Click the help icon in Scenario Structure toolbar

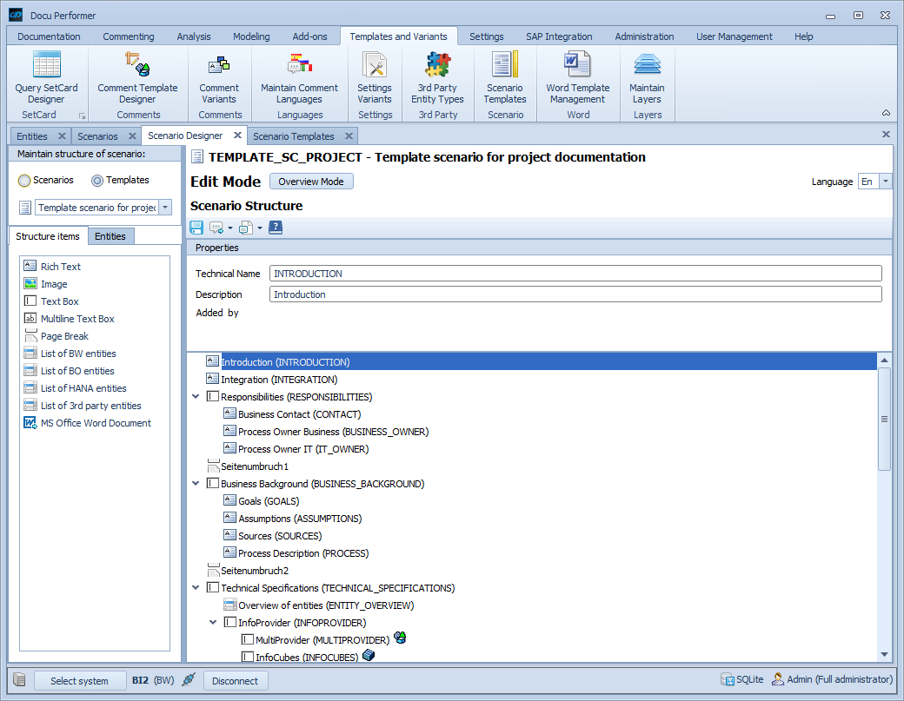click(x=276, y=228)
